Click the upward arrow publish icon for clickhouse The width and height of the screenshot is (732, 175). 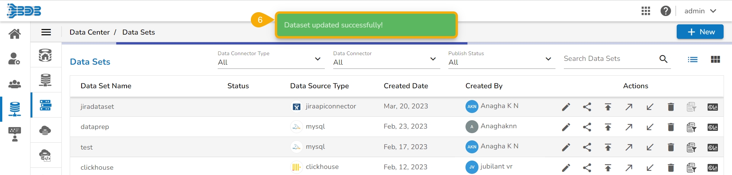608,167
